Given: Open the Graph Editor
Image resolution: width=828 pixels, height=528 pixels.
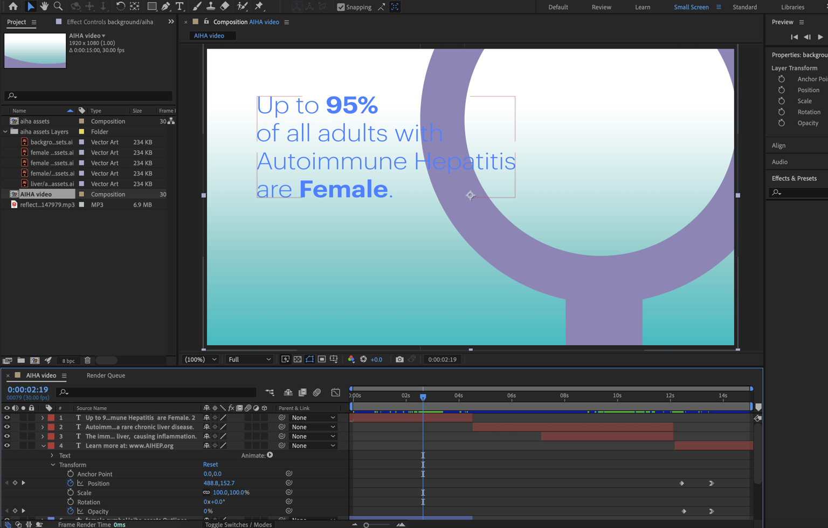Looking at the screenshot, I should tap(335, 393).
